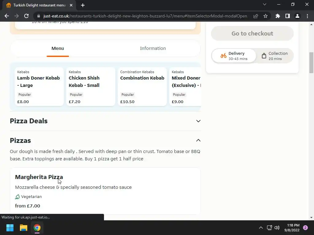This screenshot has width=314, height=235.
Task: Switch to the Information tab
Action: coord(153,48)
